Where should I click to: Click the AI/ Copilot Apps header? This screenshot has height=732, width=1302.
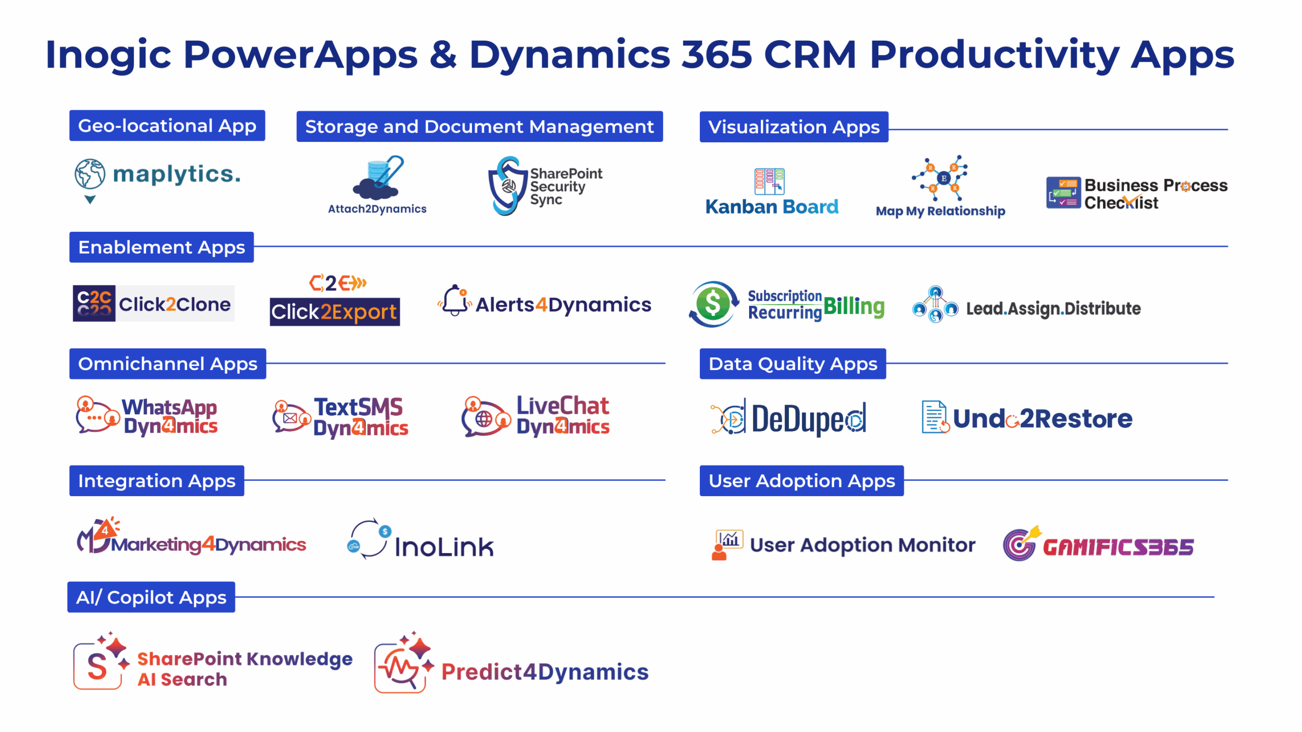pos(151,597)
